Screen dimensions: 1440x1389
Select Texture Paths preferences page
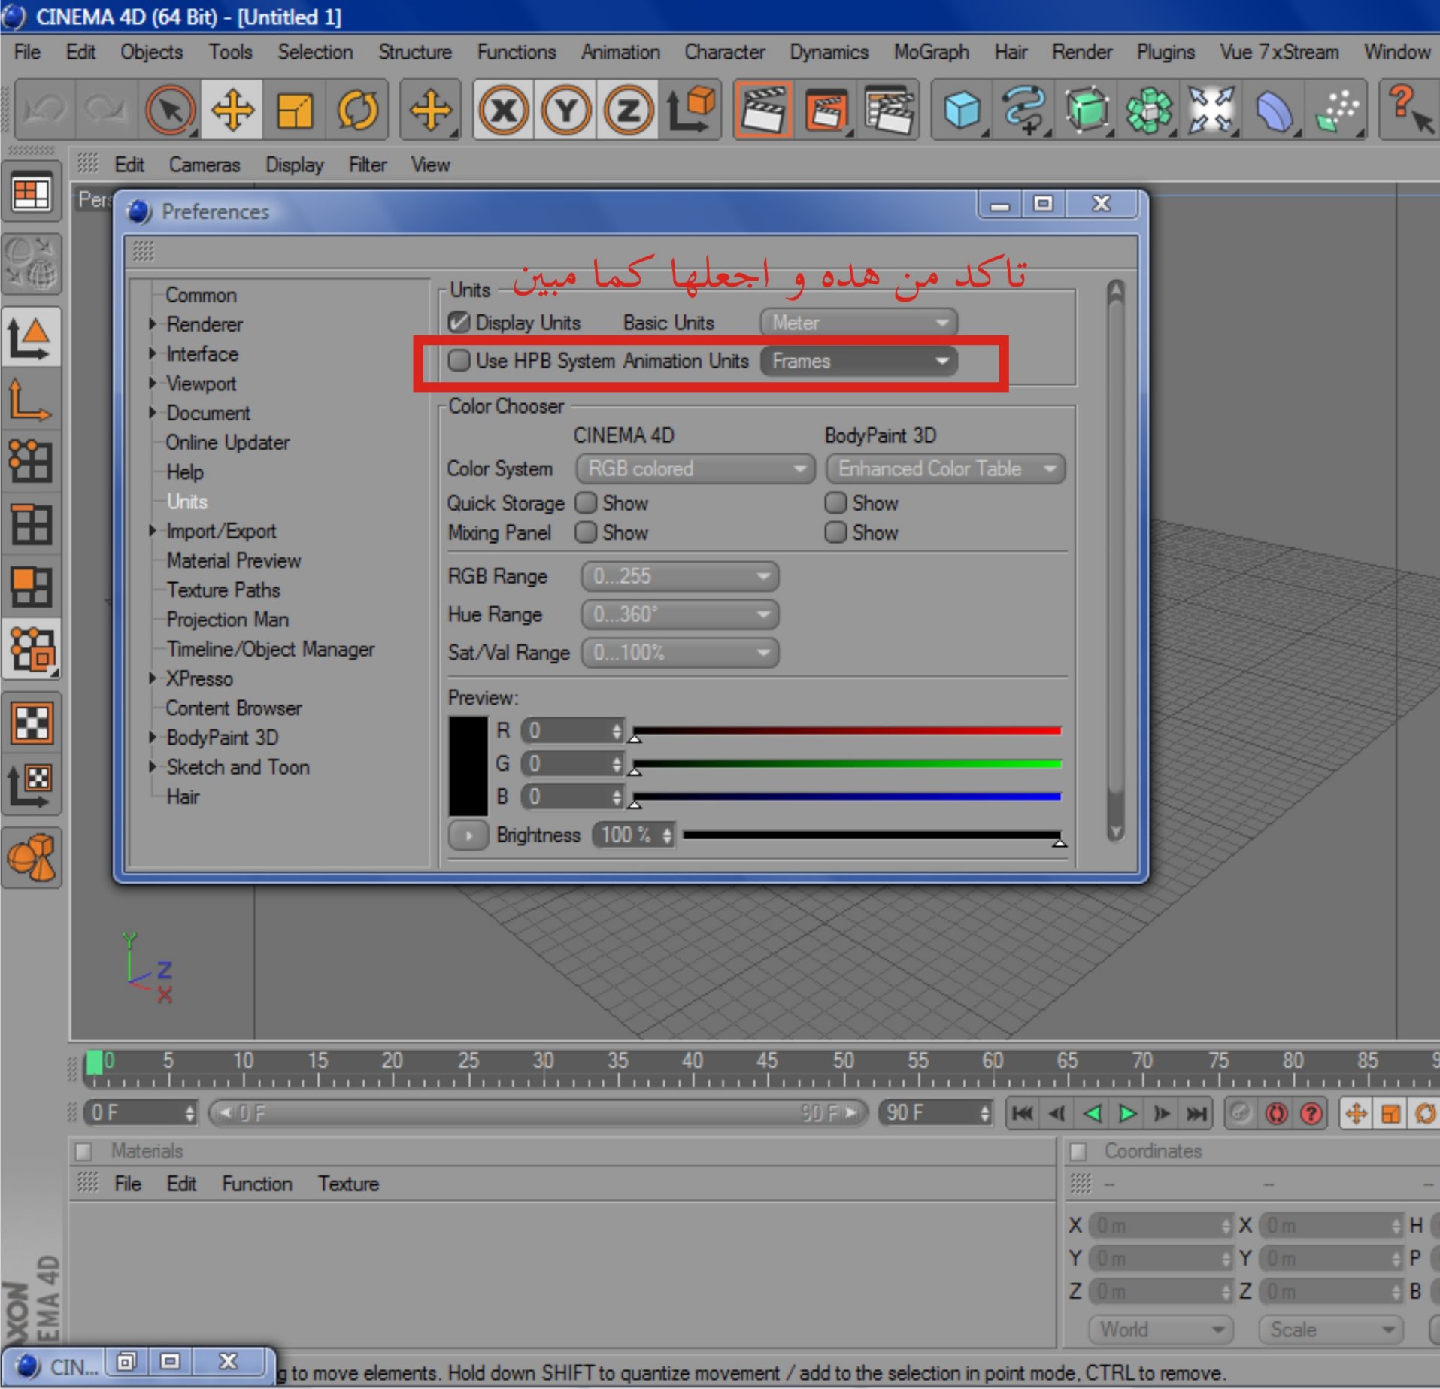click(223, 590)
